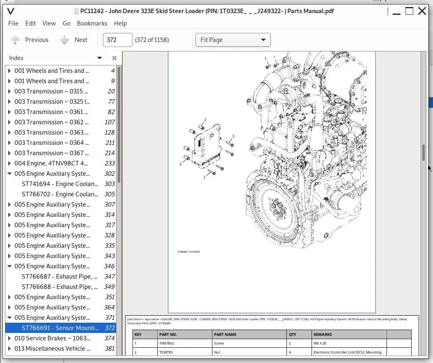
Task: Open the Go menu
Action: tap(66, 23)
